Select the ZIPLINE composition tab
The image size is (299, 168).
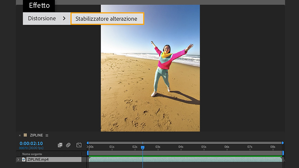37,135
